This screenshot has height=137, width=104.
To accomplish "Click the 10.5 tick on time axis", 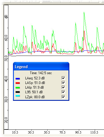I will (15, 132).
